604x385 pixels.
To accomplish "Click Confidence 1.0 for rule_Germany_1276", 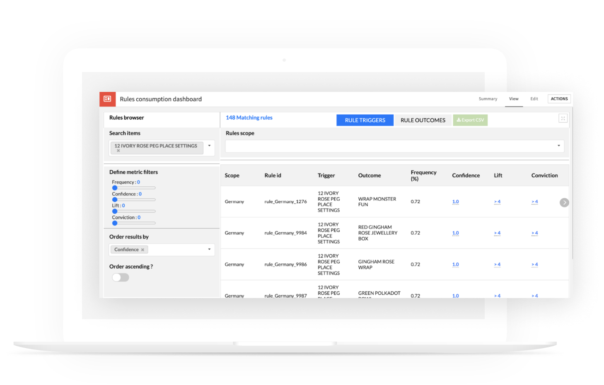I will click(455, 202).
